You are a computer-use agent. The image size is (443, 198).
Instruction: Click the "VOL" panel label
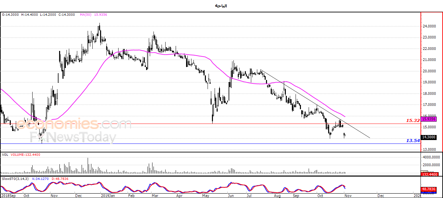click(x=5, y=155)
